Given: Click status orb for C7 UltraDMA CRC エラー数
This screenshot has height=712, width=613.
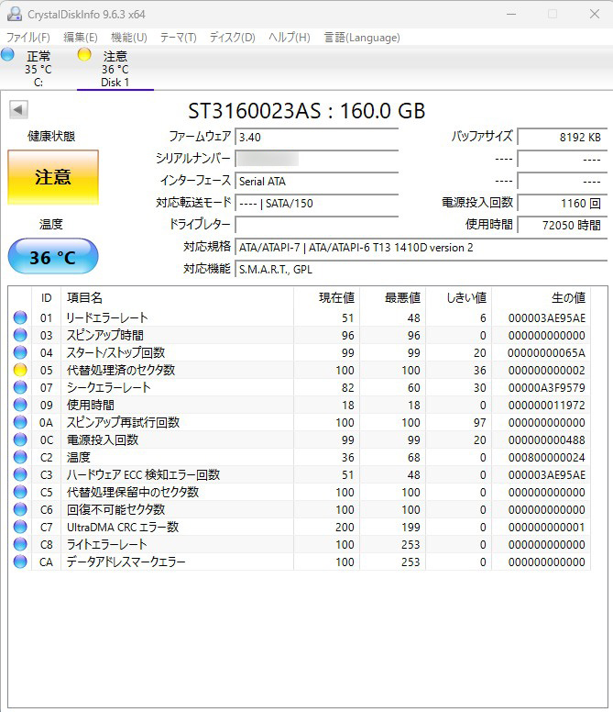Looking at the screenshot, I should [x=20, y=527].
